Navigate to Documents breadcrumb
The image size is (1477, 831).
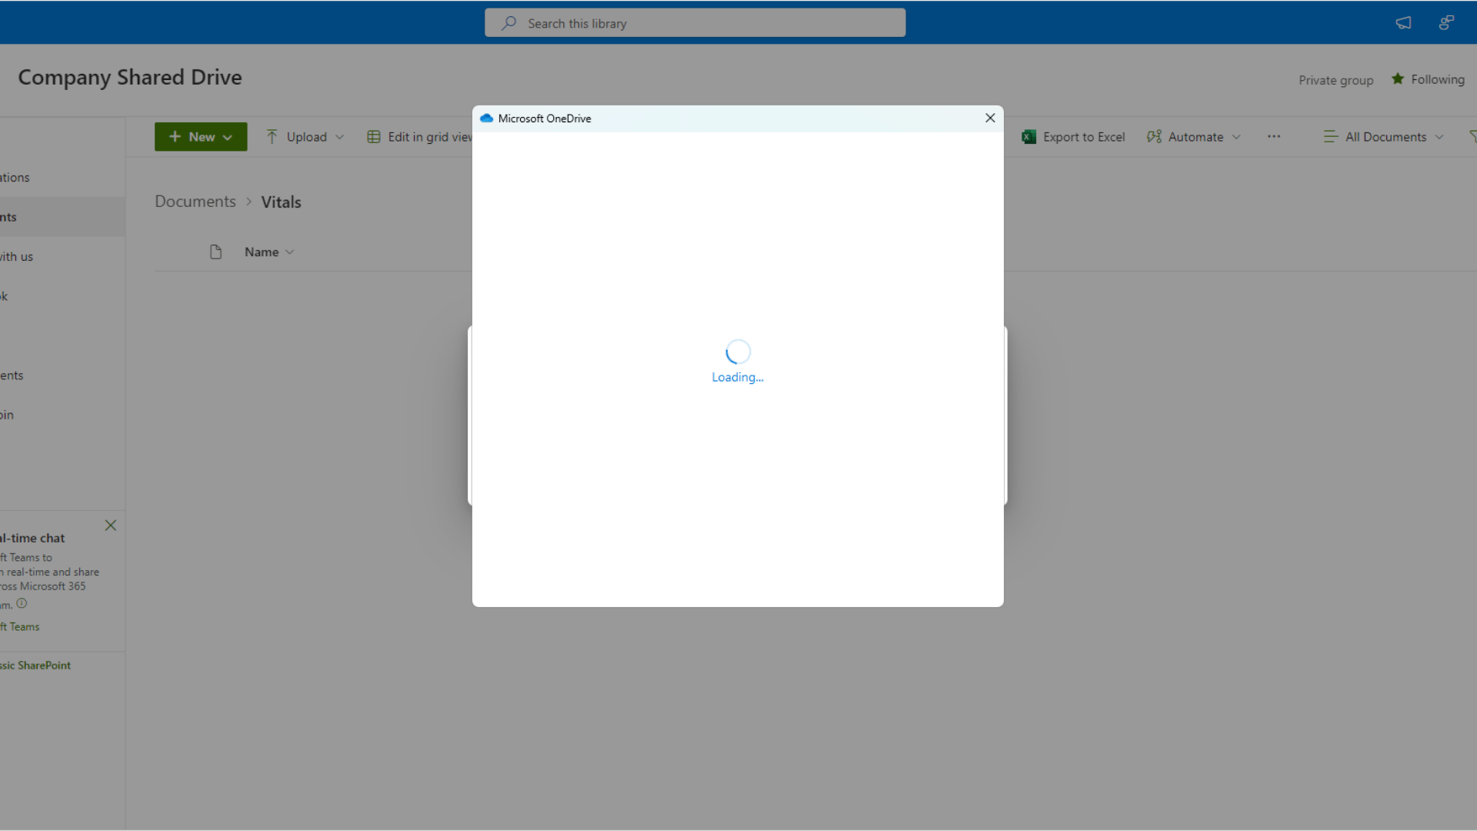(x=195, y=202)
